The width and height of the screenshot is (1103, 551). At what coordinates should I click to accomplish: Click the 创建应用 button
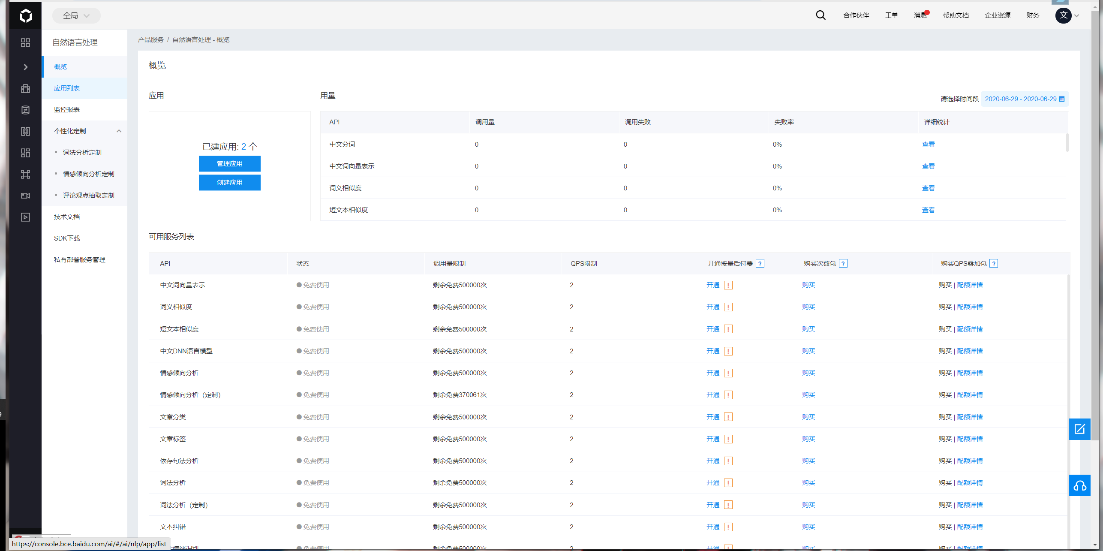click(229, 183)
